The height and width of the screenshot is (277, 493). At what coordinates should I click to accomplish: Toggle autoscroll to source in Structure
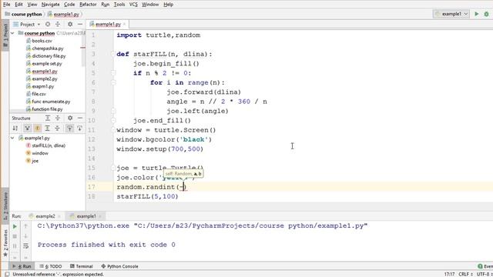coord(70,128)
